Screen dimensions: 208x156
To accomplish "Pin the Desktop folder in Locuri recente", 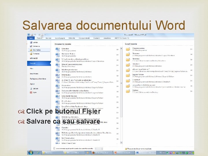I will 191,91.
